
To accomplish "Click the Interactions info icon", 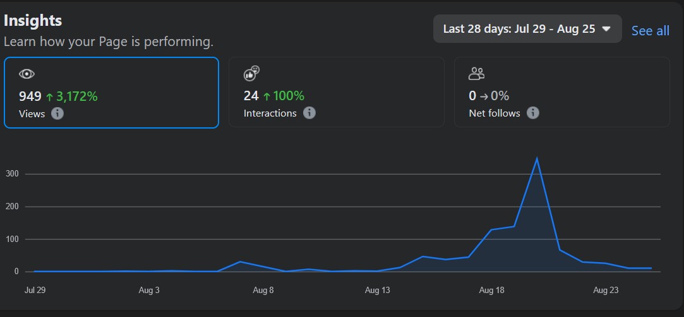I will pyautogui.click(x=309, y=113).
